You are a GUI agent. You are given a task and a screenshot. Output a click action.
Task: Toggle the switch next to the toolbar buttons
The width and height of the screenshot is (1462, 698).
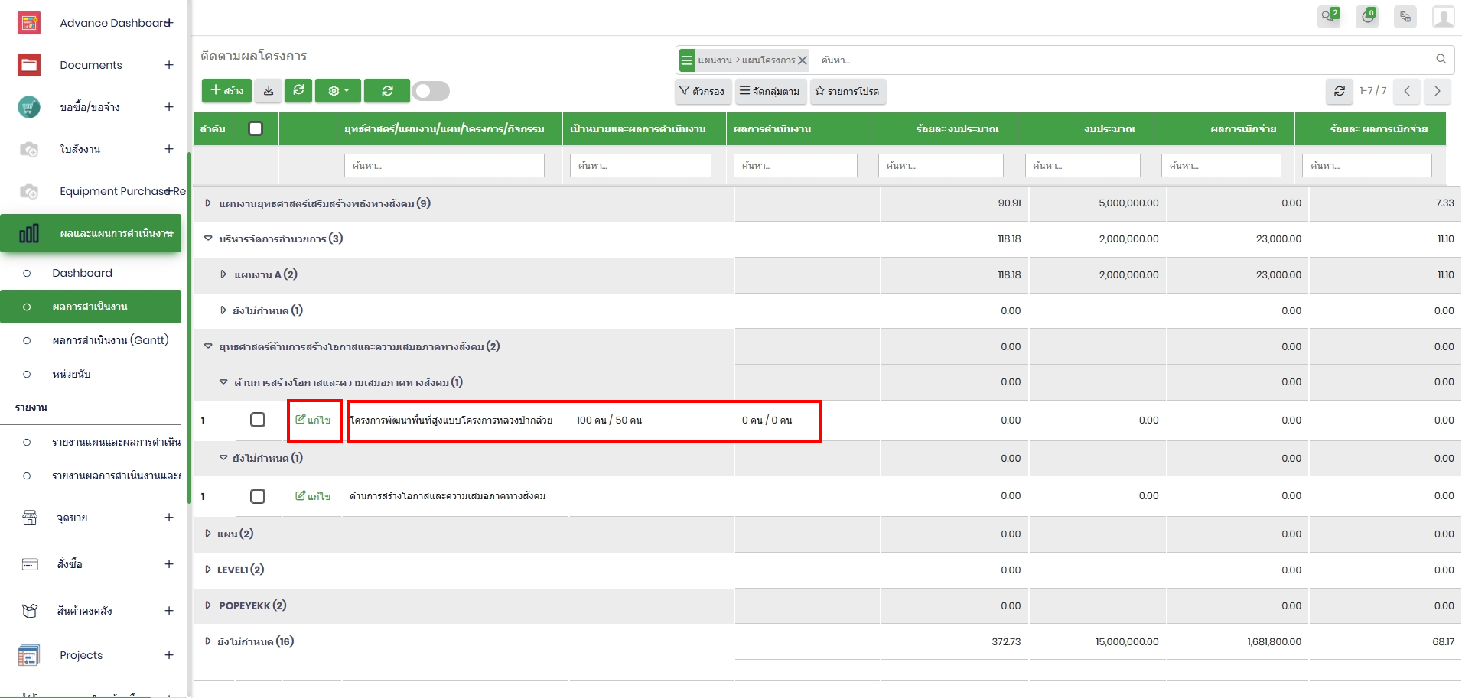[431, 91]
